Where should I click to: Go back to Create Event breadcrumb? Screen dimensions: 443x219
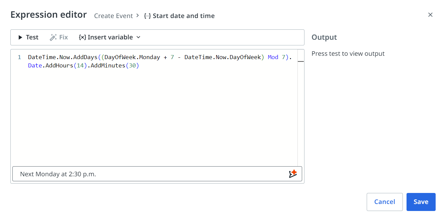113,16
